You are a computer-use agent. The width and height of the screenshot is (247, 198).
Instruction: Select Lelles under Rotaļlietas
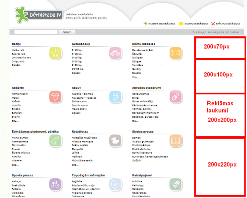coord(75,152)
